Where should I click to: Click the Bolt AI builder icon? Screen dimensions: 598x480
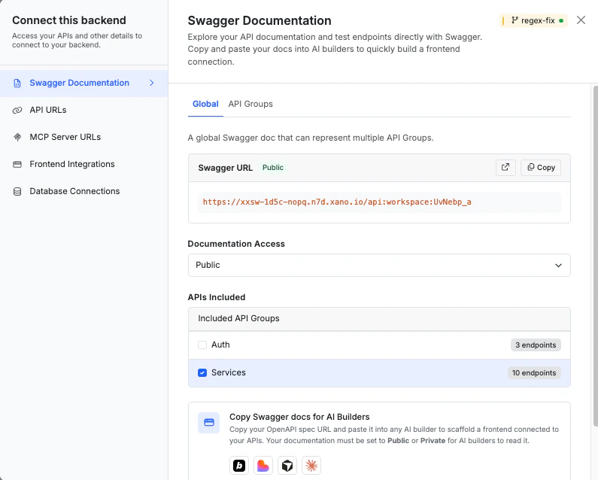click(239, 466)
